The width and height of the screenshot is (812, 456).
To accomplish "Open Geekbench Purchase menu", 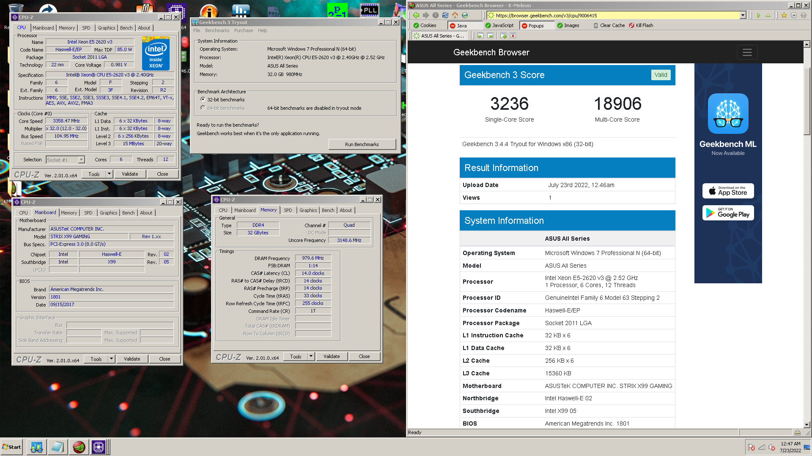I will 244,30.
